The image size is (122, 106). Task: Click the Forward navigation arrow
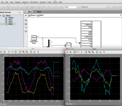point(18,7)
